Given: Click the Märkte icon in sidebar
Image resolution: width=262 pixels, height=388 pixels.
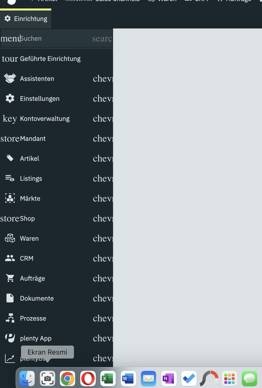Looking at the screenshot, I should point(10,198).
